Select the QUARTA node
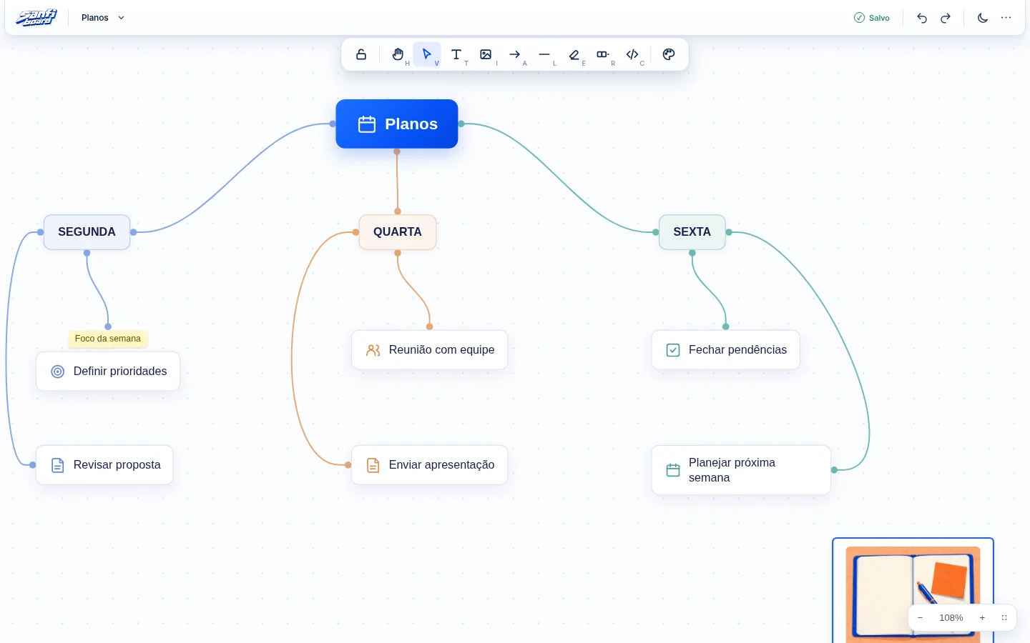 [398, 232]
